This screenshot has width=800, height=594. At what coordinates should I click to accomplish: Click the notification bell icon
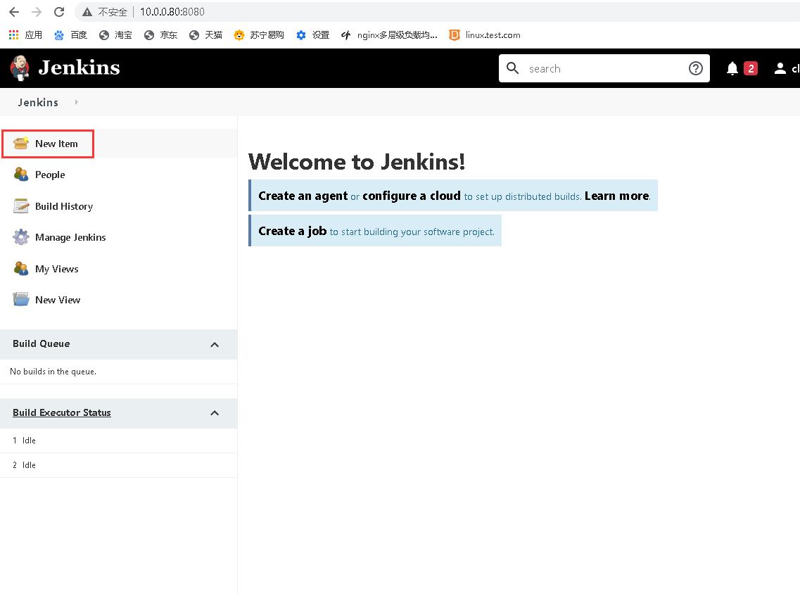tap(732, 68)
